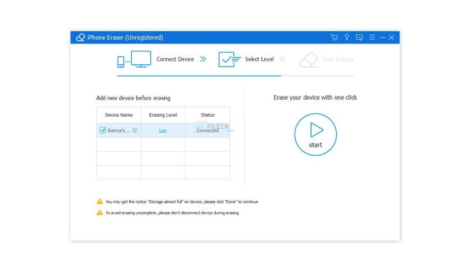The image size is (471, 273).
Task: Click the warning icon beside storage notice
Action: pyautogui.click(x=100, y=201)
